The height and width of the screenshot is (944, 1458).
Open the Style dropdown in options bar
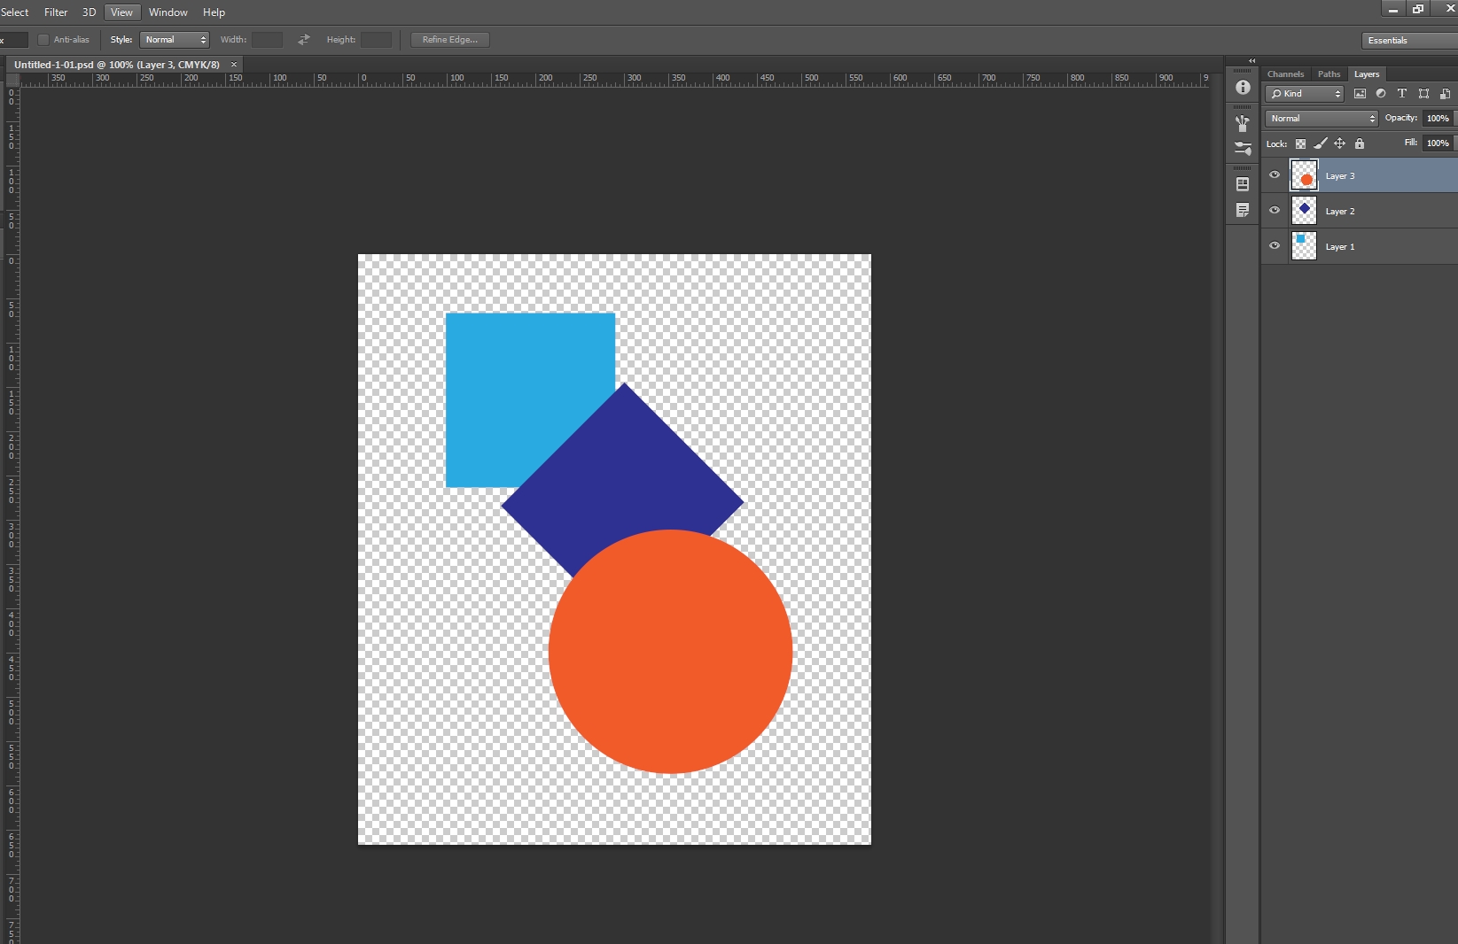[175, 40]
